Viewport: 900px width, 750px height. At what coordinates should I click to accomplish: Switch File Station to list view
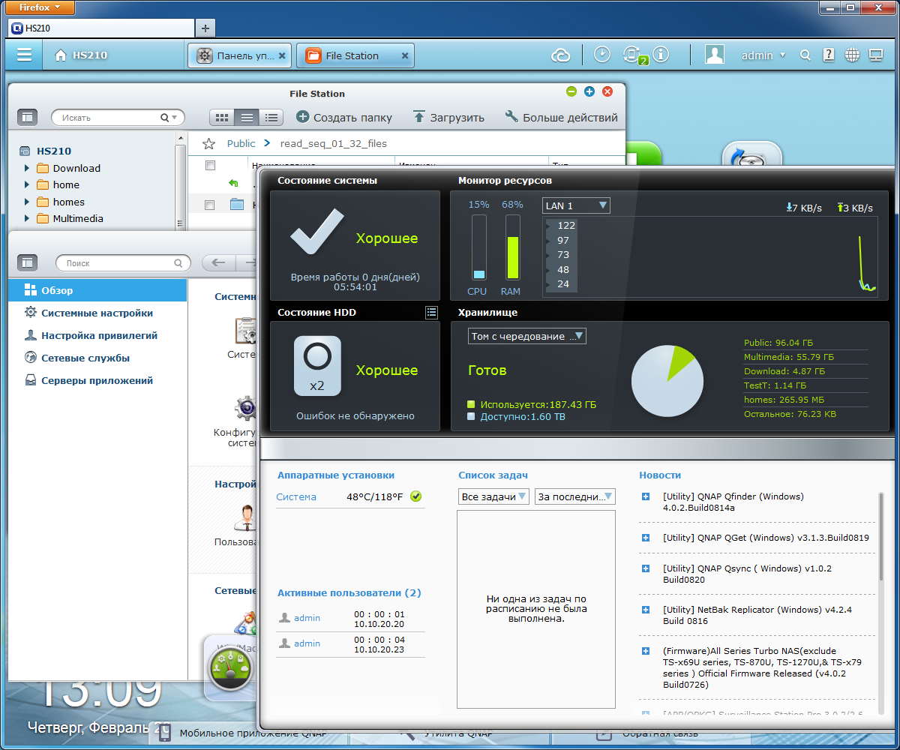pos(246,117)
